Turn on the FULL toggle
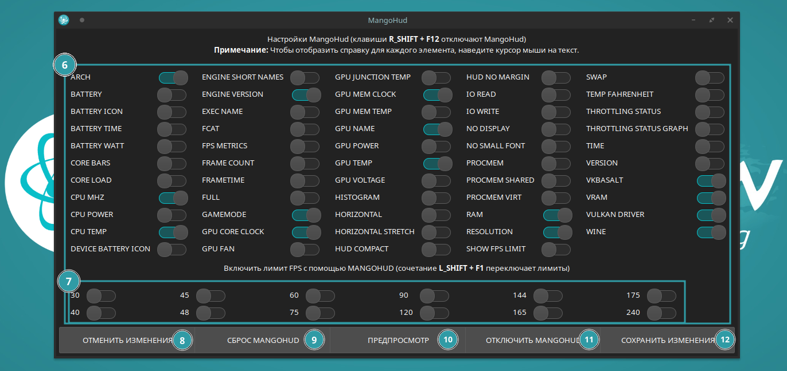 tap(305, 198)
